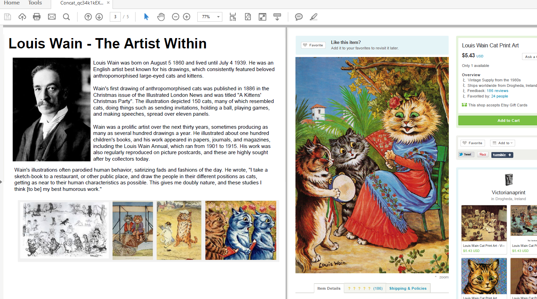Send the file by email
The height and width of the screenshot is (299, 537).
click(52, 17)
